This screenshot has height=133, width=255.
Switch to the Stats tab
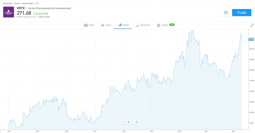[106, 25]
